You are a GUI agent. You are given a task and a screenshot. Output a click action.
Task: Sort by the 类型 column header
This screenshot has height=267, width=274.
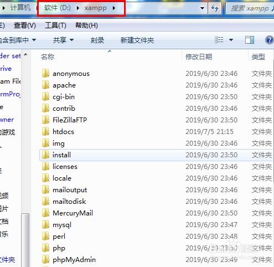tap(259, 57)
